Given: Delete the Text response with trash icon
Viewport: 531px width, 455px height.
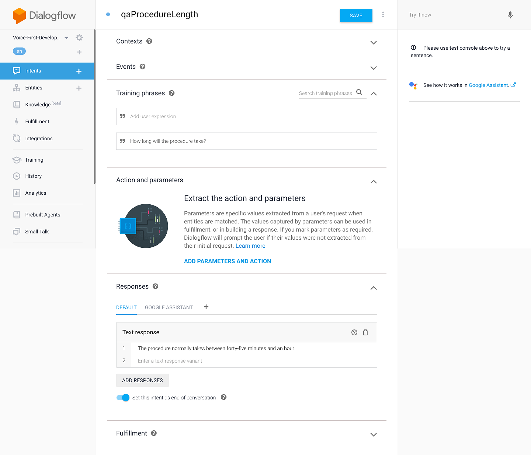Looking at the screenshot, I should point(365,332).
